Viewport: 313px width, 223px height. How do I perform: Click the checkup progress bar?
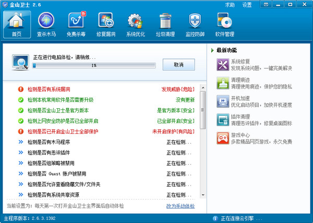click(x=94, y=66)
